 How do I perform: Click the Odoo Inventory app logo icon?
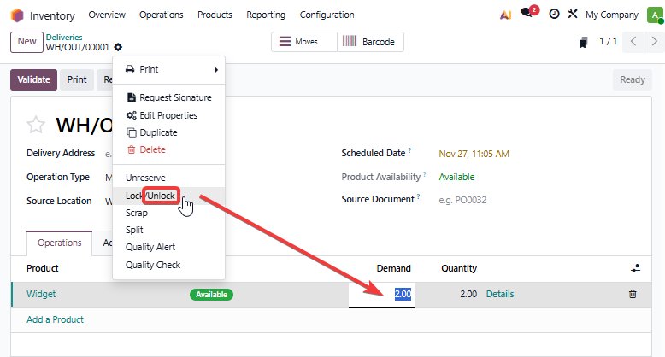click(x=17, y=15)
